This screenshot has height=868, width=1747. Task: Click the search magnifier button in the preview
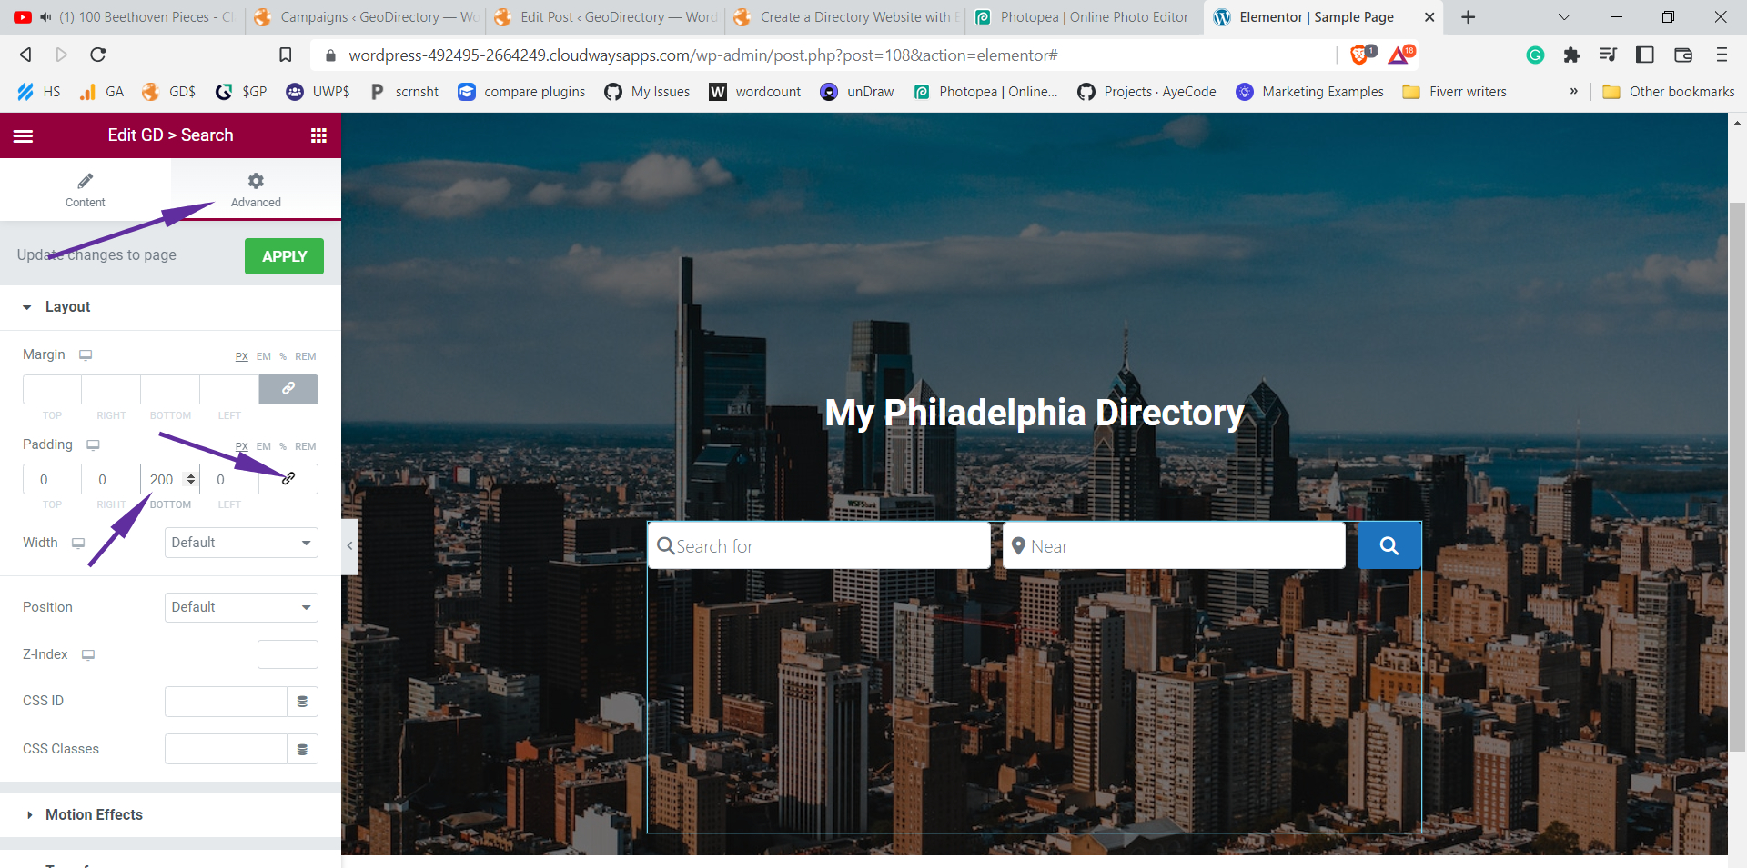pyautogui.click(x=1389, y=545)
